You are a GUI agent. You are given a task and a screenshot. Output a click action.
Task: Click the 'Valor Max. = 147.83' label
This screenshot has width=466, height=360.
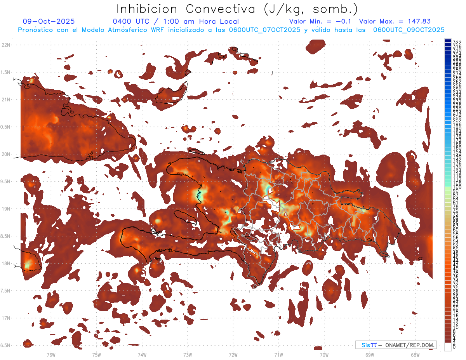tap(395, 21)
